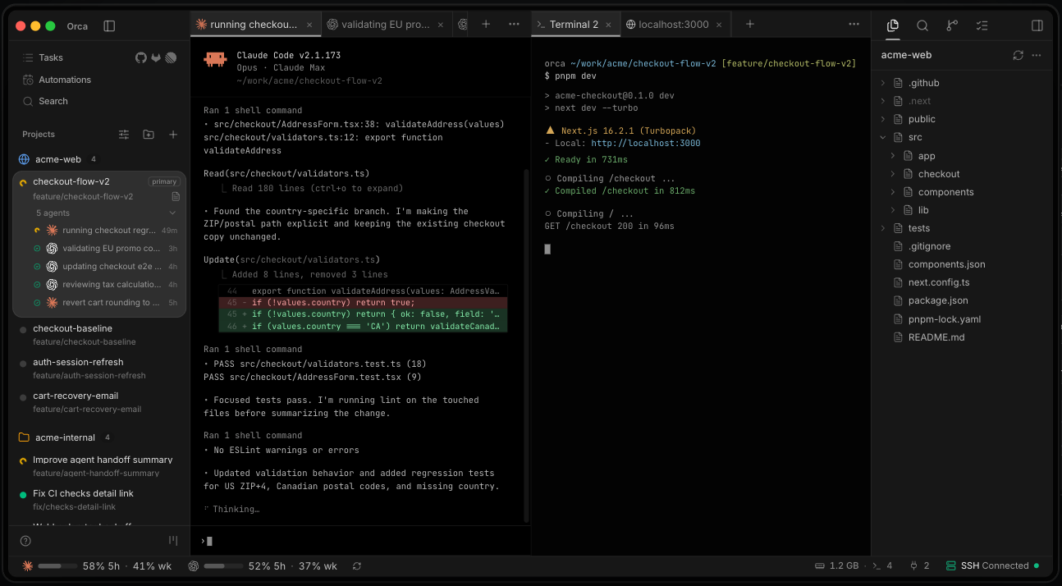Screen dimensions: 1062x586
Task: Close the Terminal 2 tab
Action: tap(609, 25)
